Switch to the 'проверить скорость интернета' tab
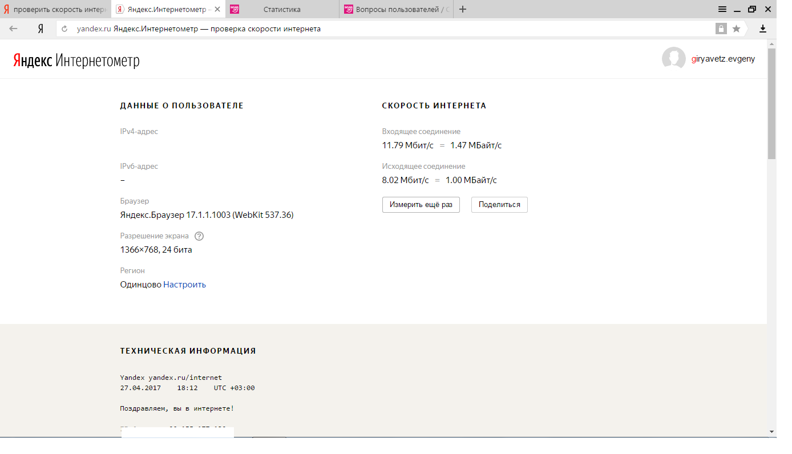 [x=55, y=9]
